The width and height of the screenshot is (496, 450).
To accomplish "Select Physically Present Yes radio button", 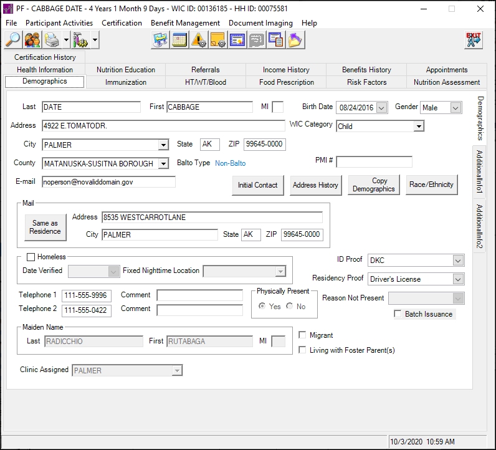I will coord(262,306).
